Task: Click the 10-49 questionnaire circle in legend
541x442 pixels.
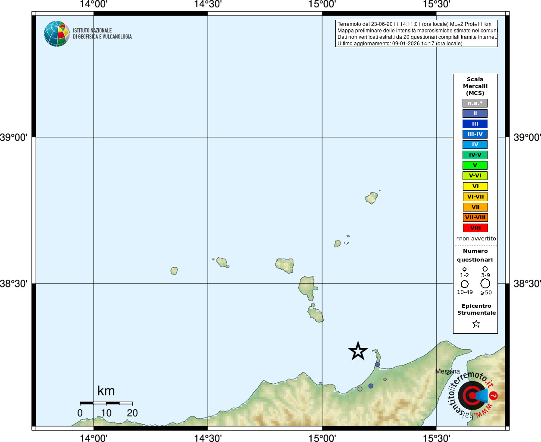Action: [x=465, y=284]
